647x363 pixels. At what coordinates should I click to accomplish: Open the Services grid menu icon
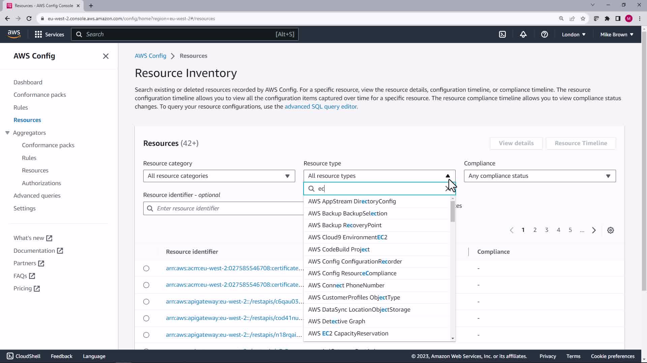38,34
